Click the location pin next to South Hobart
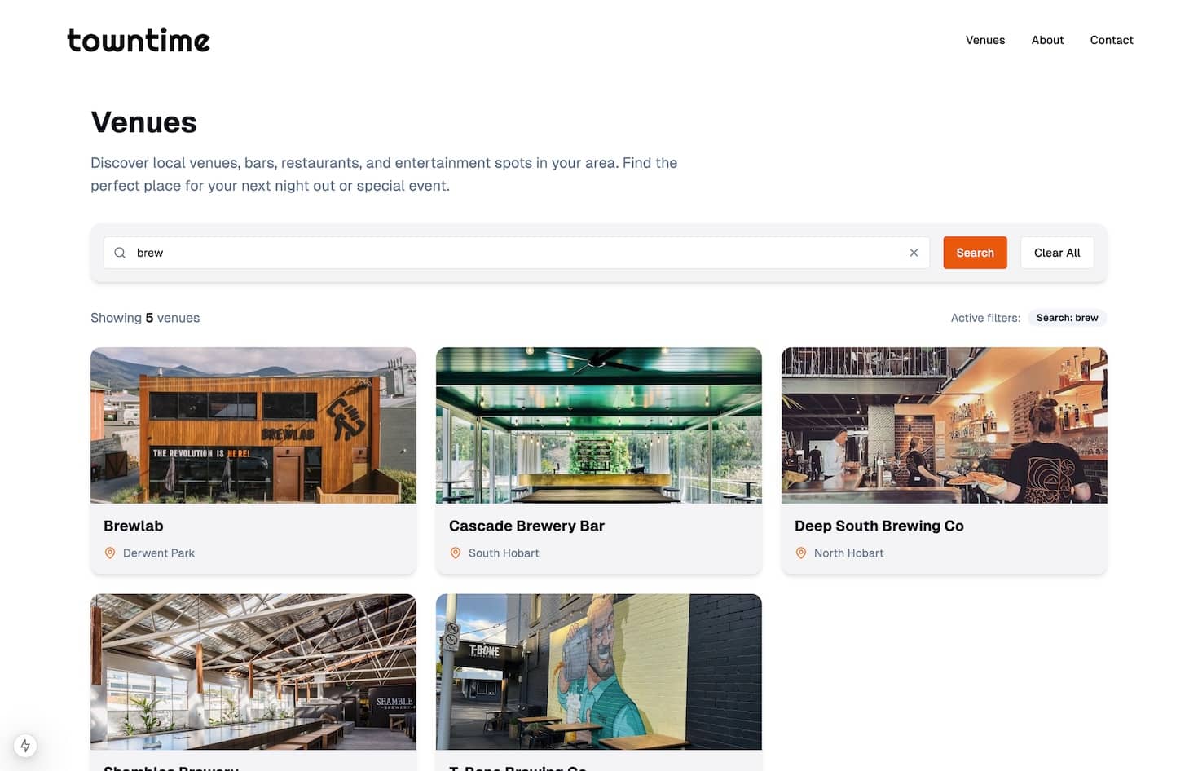The image size is (1198, 771). (x=456, y=553)
